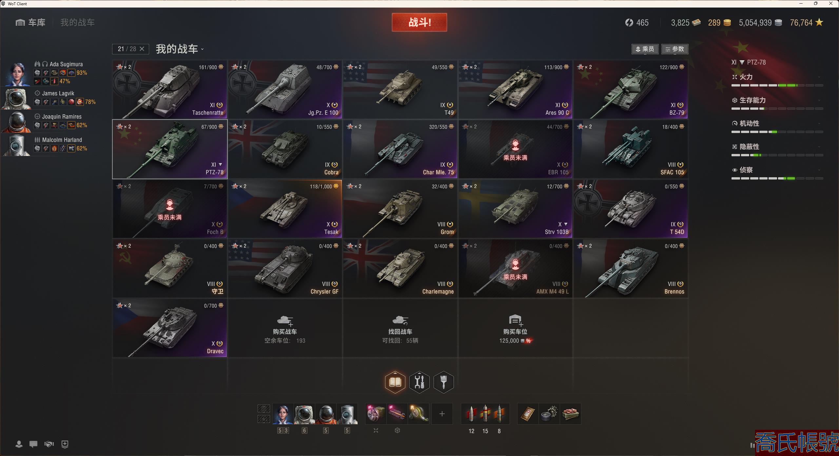This screenshot has height=456, width=839.
Task: Expand the 我的战车 dropdown title
Action: tap(180, 49)
